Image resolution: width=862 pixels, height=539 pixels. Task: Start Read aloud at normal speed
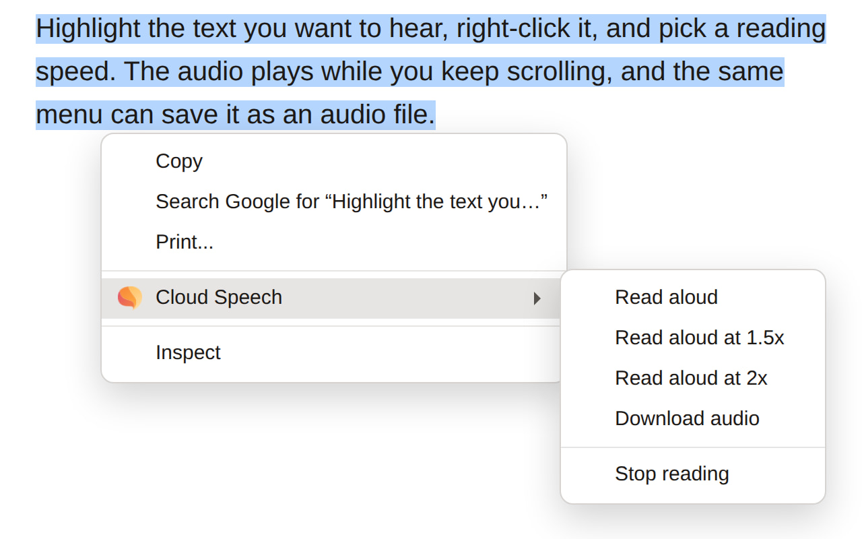[693, 297]
